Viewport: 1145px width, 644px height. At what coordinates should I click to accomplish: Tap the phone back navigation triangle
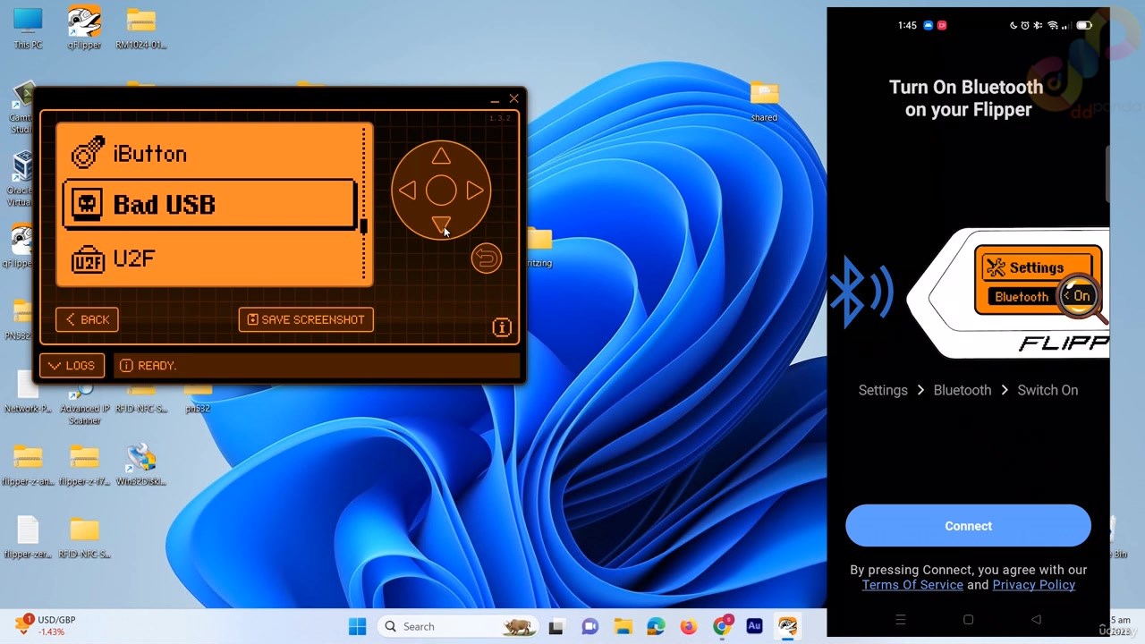click(1036, 620)
